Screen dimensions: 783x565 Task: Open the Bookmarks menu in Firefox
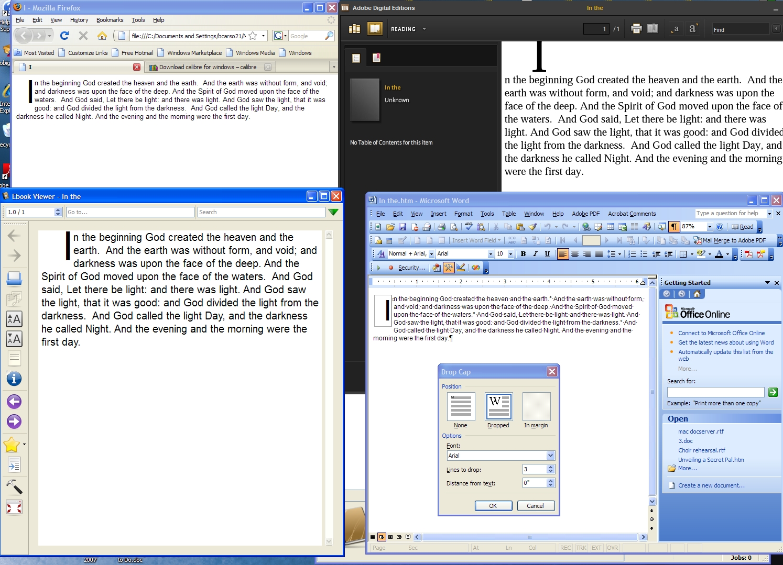point(110,20)
